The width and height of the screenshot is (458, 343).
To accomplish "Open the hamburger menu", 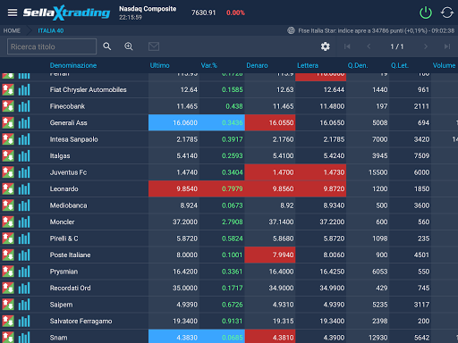I will click(13, 13).
